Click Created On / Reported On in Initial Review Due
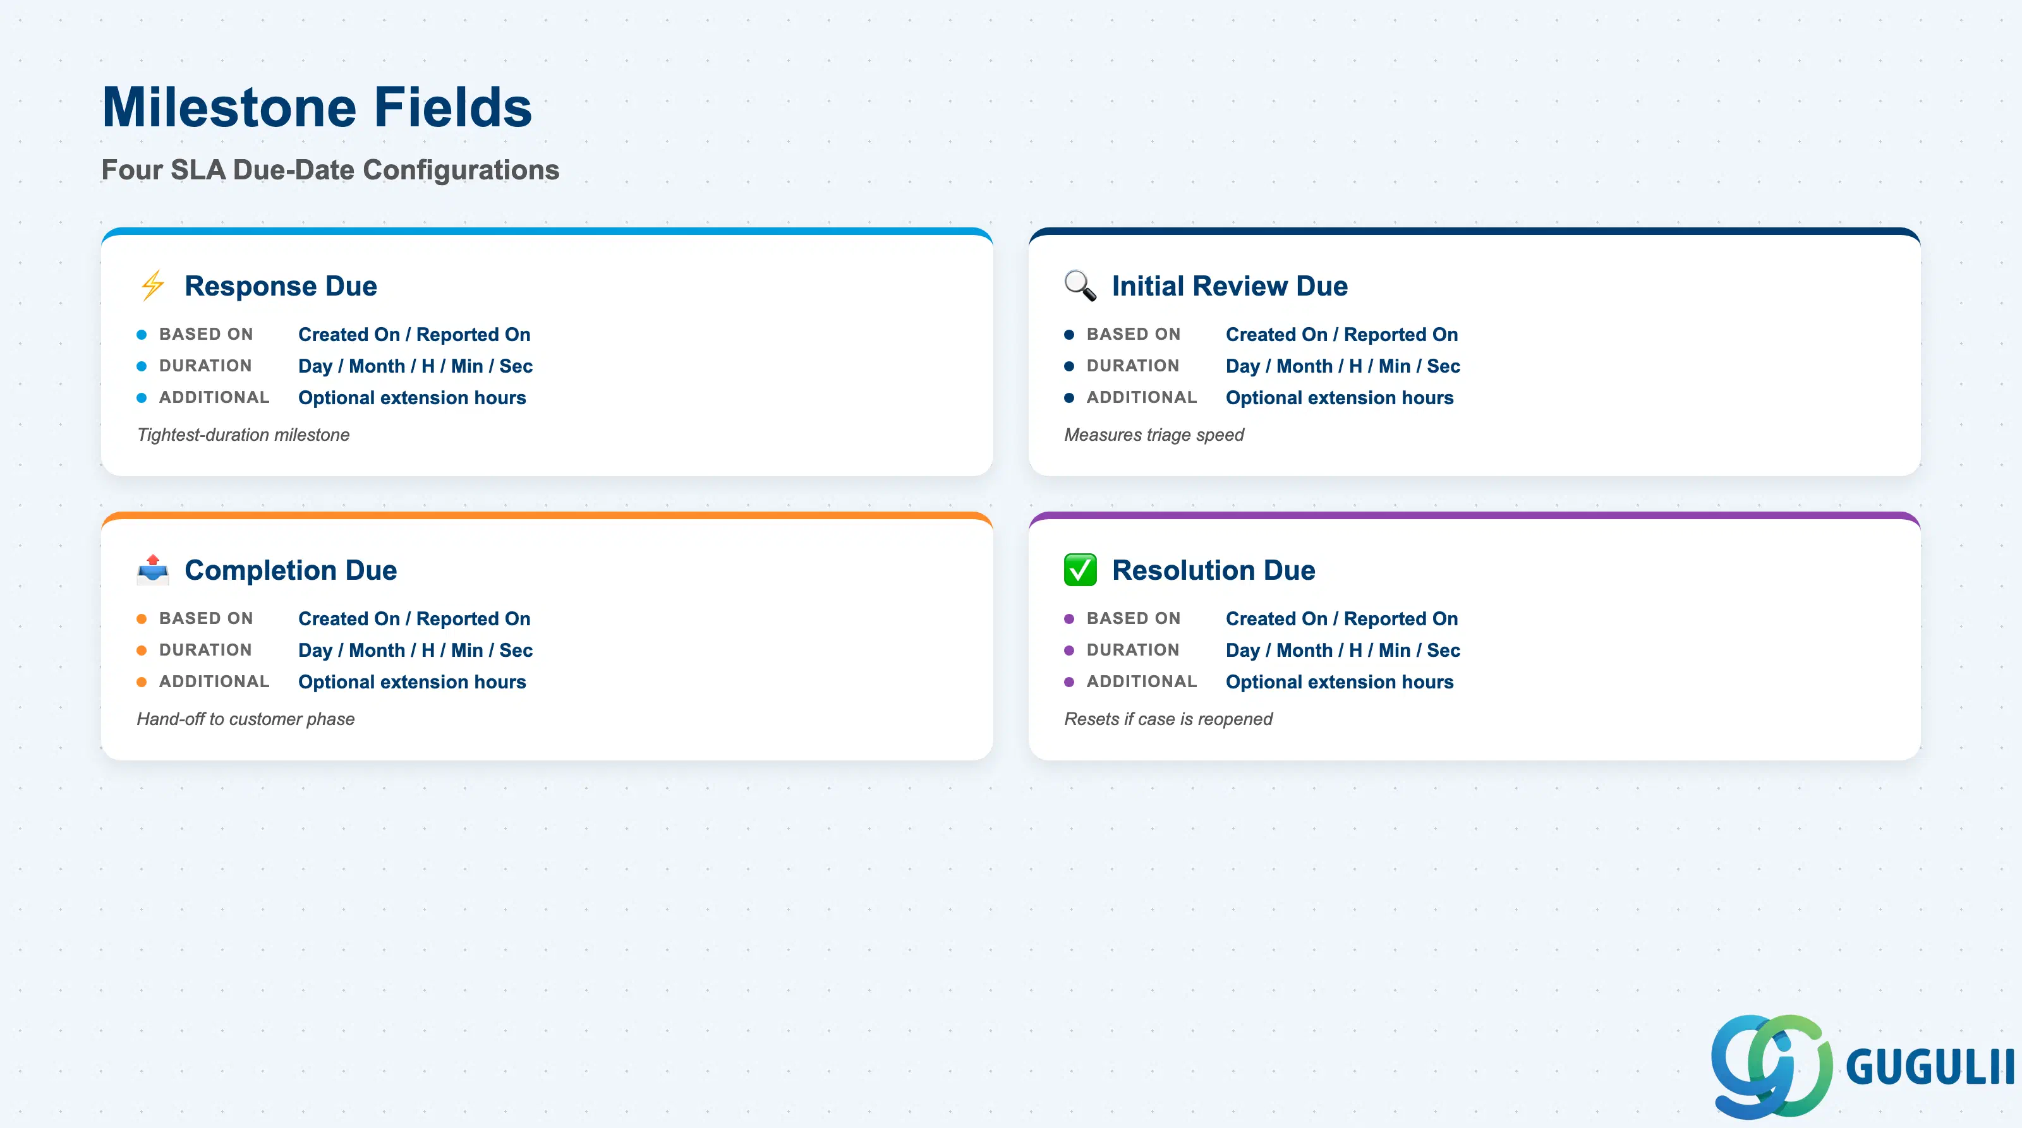The image size is (2022, 1128). coord(1342,334)
